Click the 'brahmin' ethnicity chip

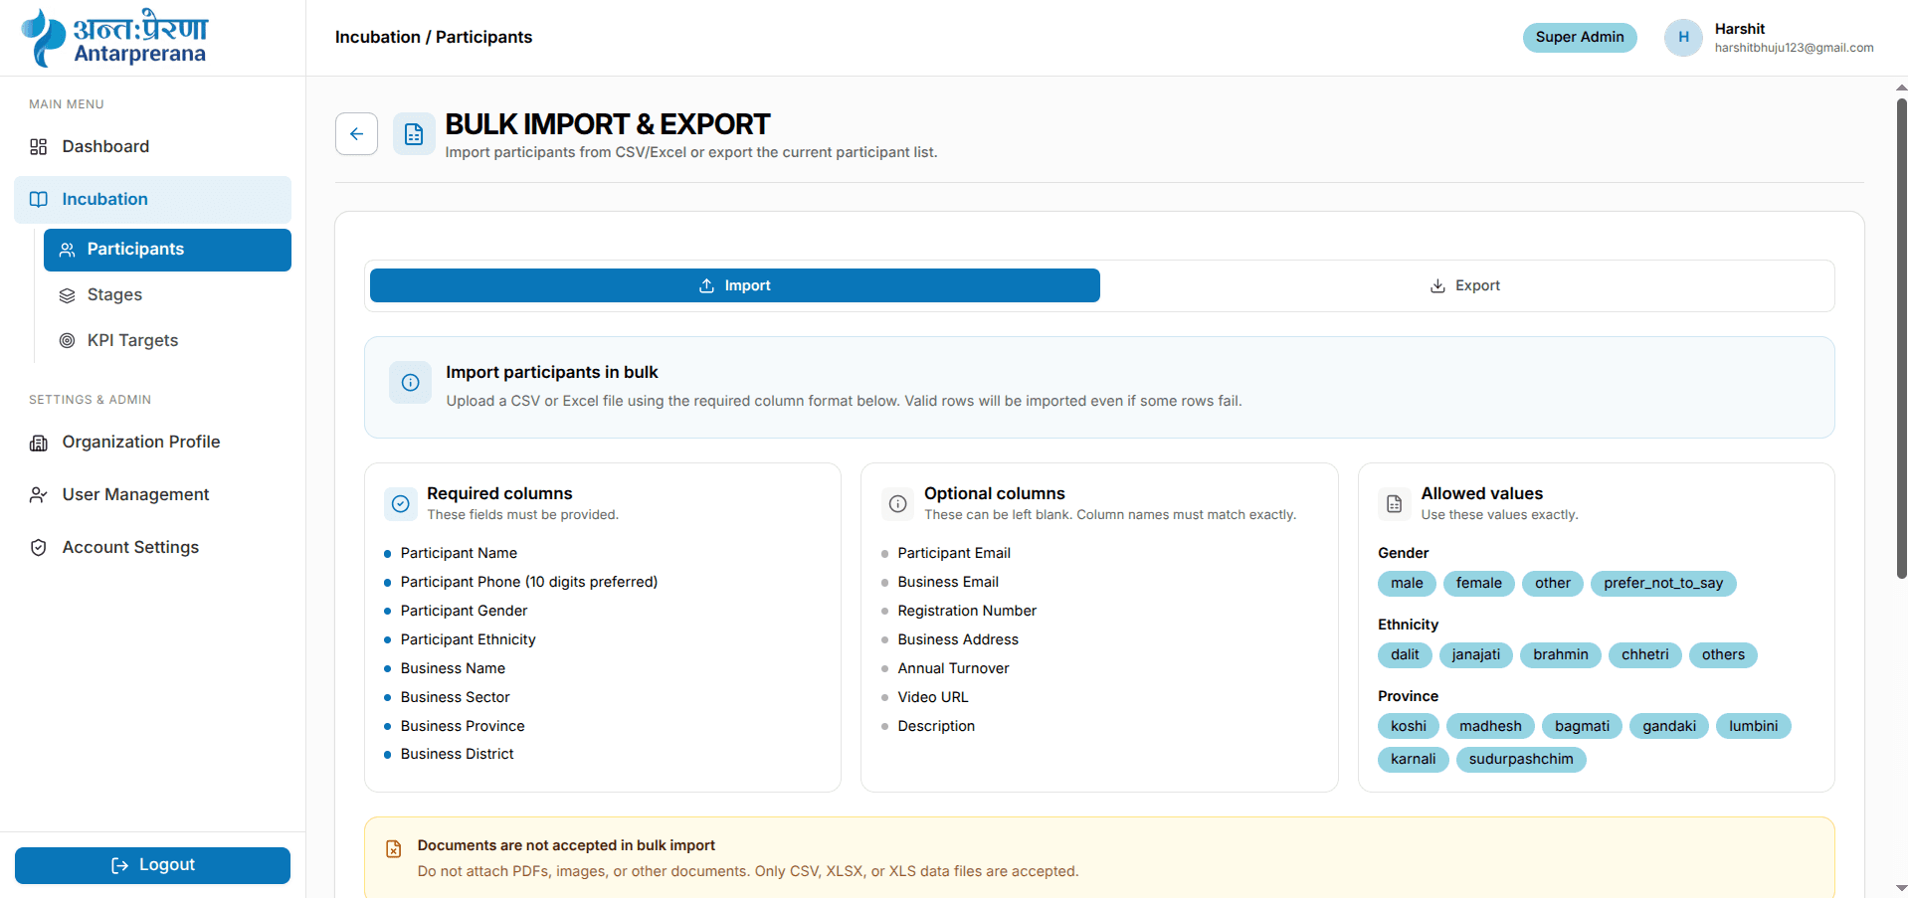[x=1560, y=655]
